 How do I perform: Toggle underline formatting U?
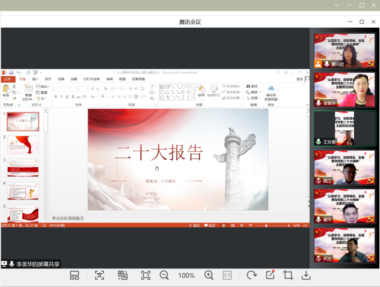67,97
